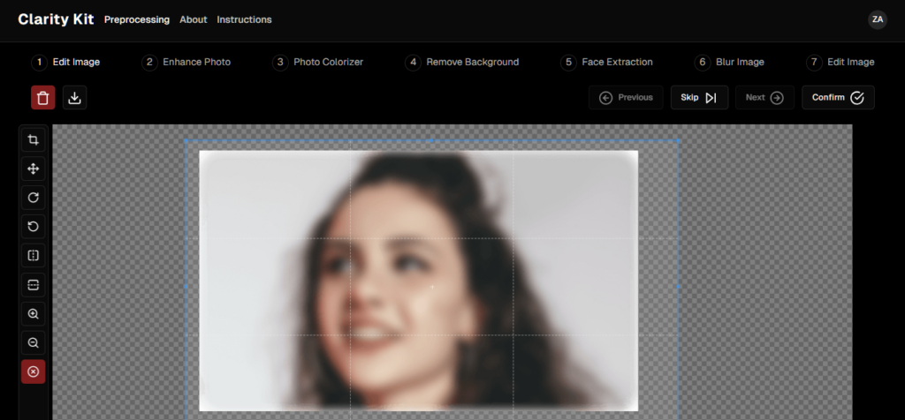This screenshot has height=420, width=905.
Task: Open the About page
Action: pyautogui.click(x=193, y=19)
